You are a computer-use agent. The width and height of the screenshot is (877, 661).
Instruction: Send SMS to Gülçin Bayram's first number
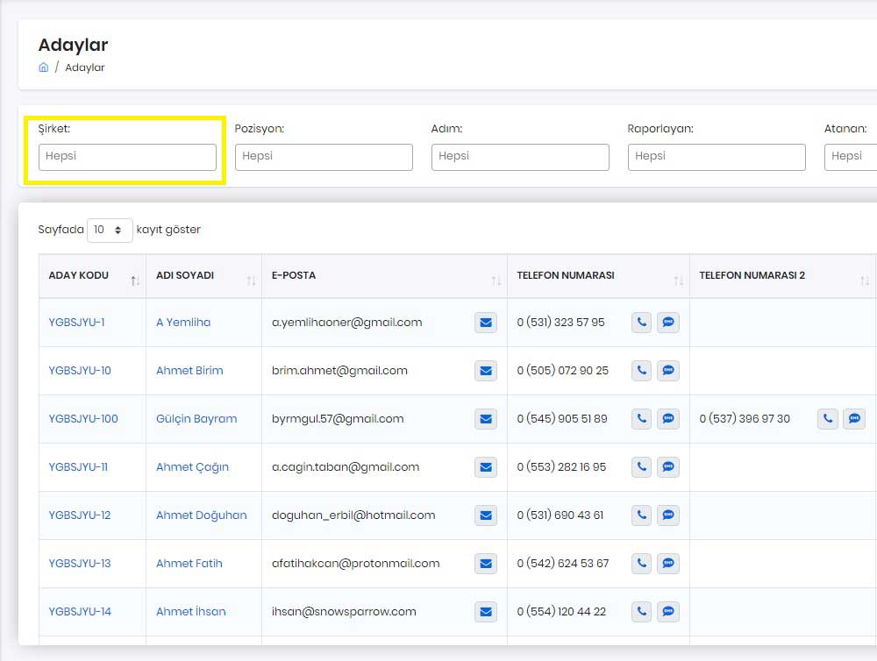coord(667,418)
